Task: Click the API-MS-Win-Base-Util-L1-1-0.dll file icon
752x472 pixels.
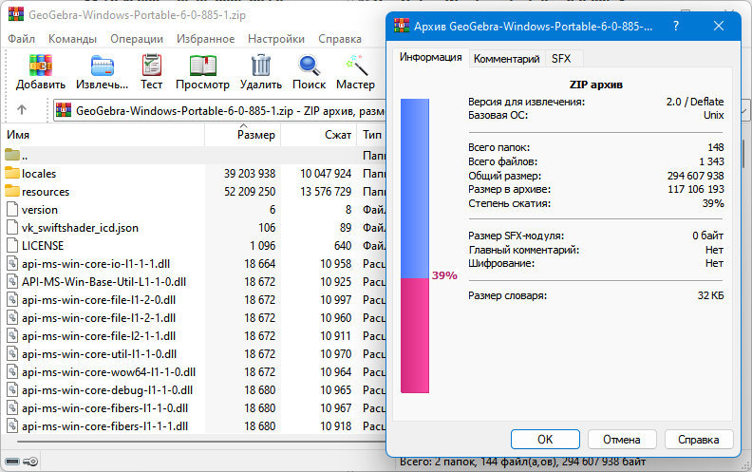Action: tap(12, 281)
